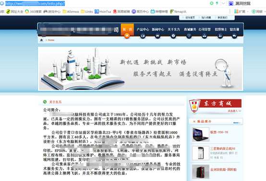This screenshot has width=266, height=181.
Task: Open the Links bookmark folder
Action: (87, 11)
